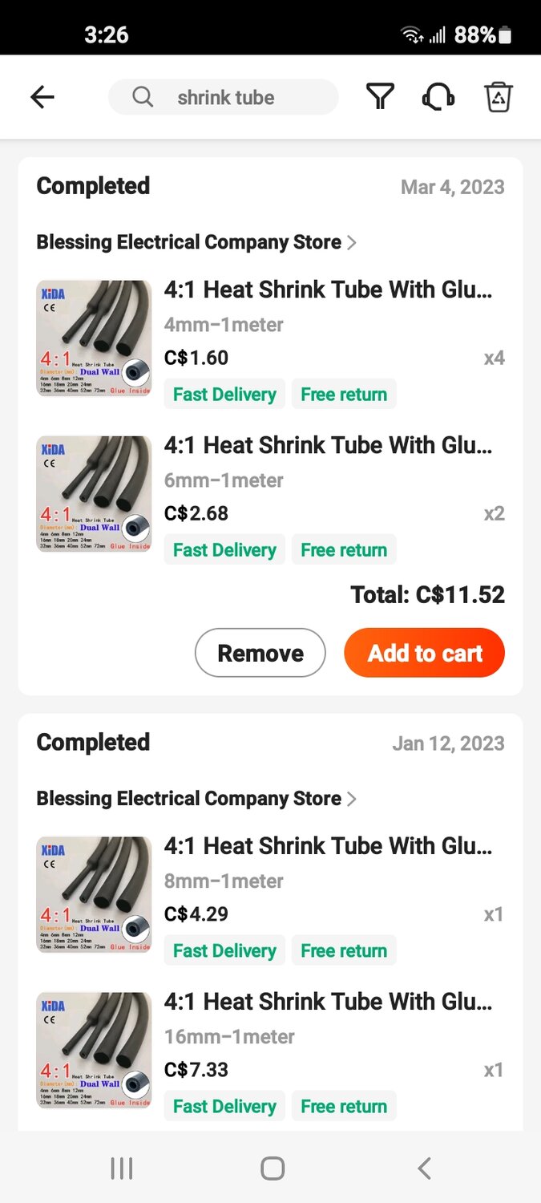Select the Free return tag on 16mm tube
This screenshot has width=541, height=1203.
(x=344, y=1105)
